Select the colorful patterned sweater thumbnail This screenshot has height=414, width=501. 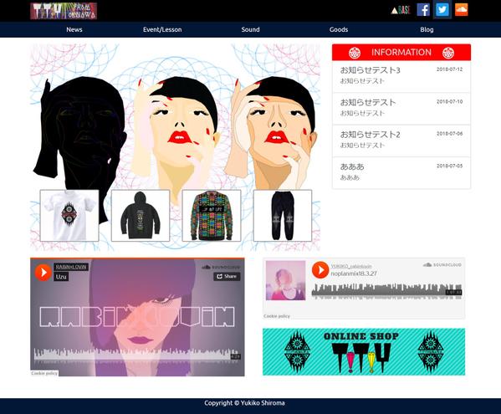tap(212, 216)
